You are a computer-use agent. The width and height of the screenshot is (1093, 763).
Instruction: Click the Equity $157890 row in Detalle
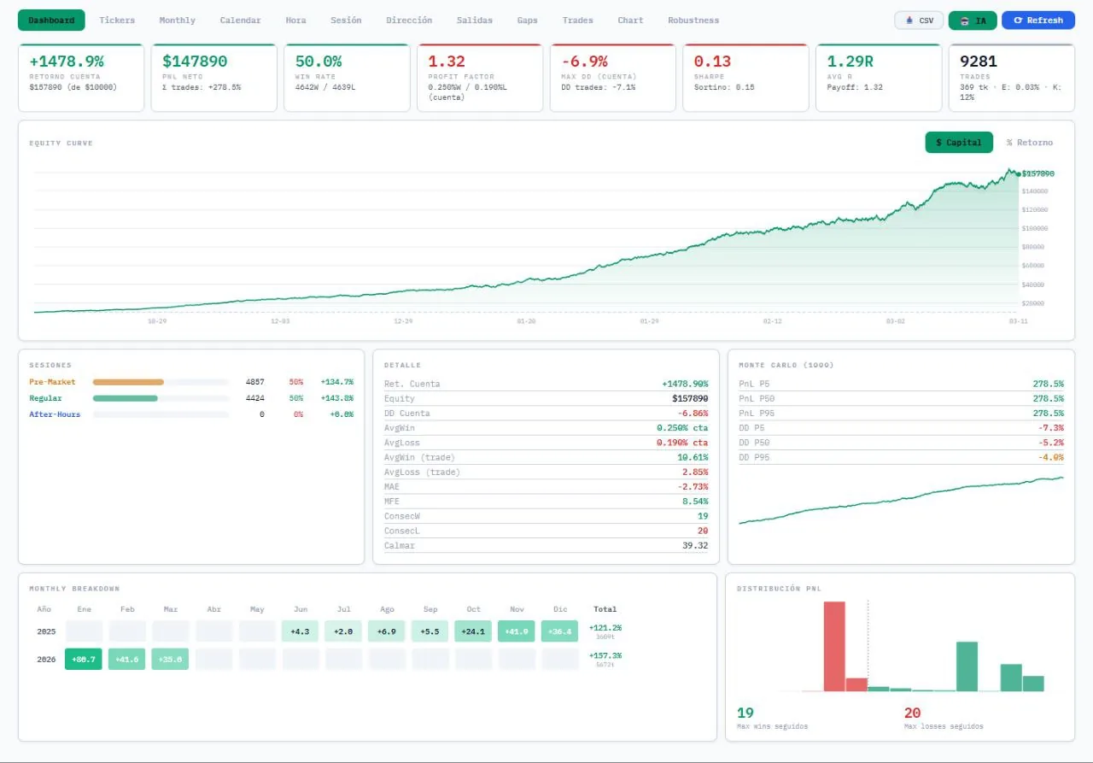546,398
